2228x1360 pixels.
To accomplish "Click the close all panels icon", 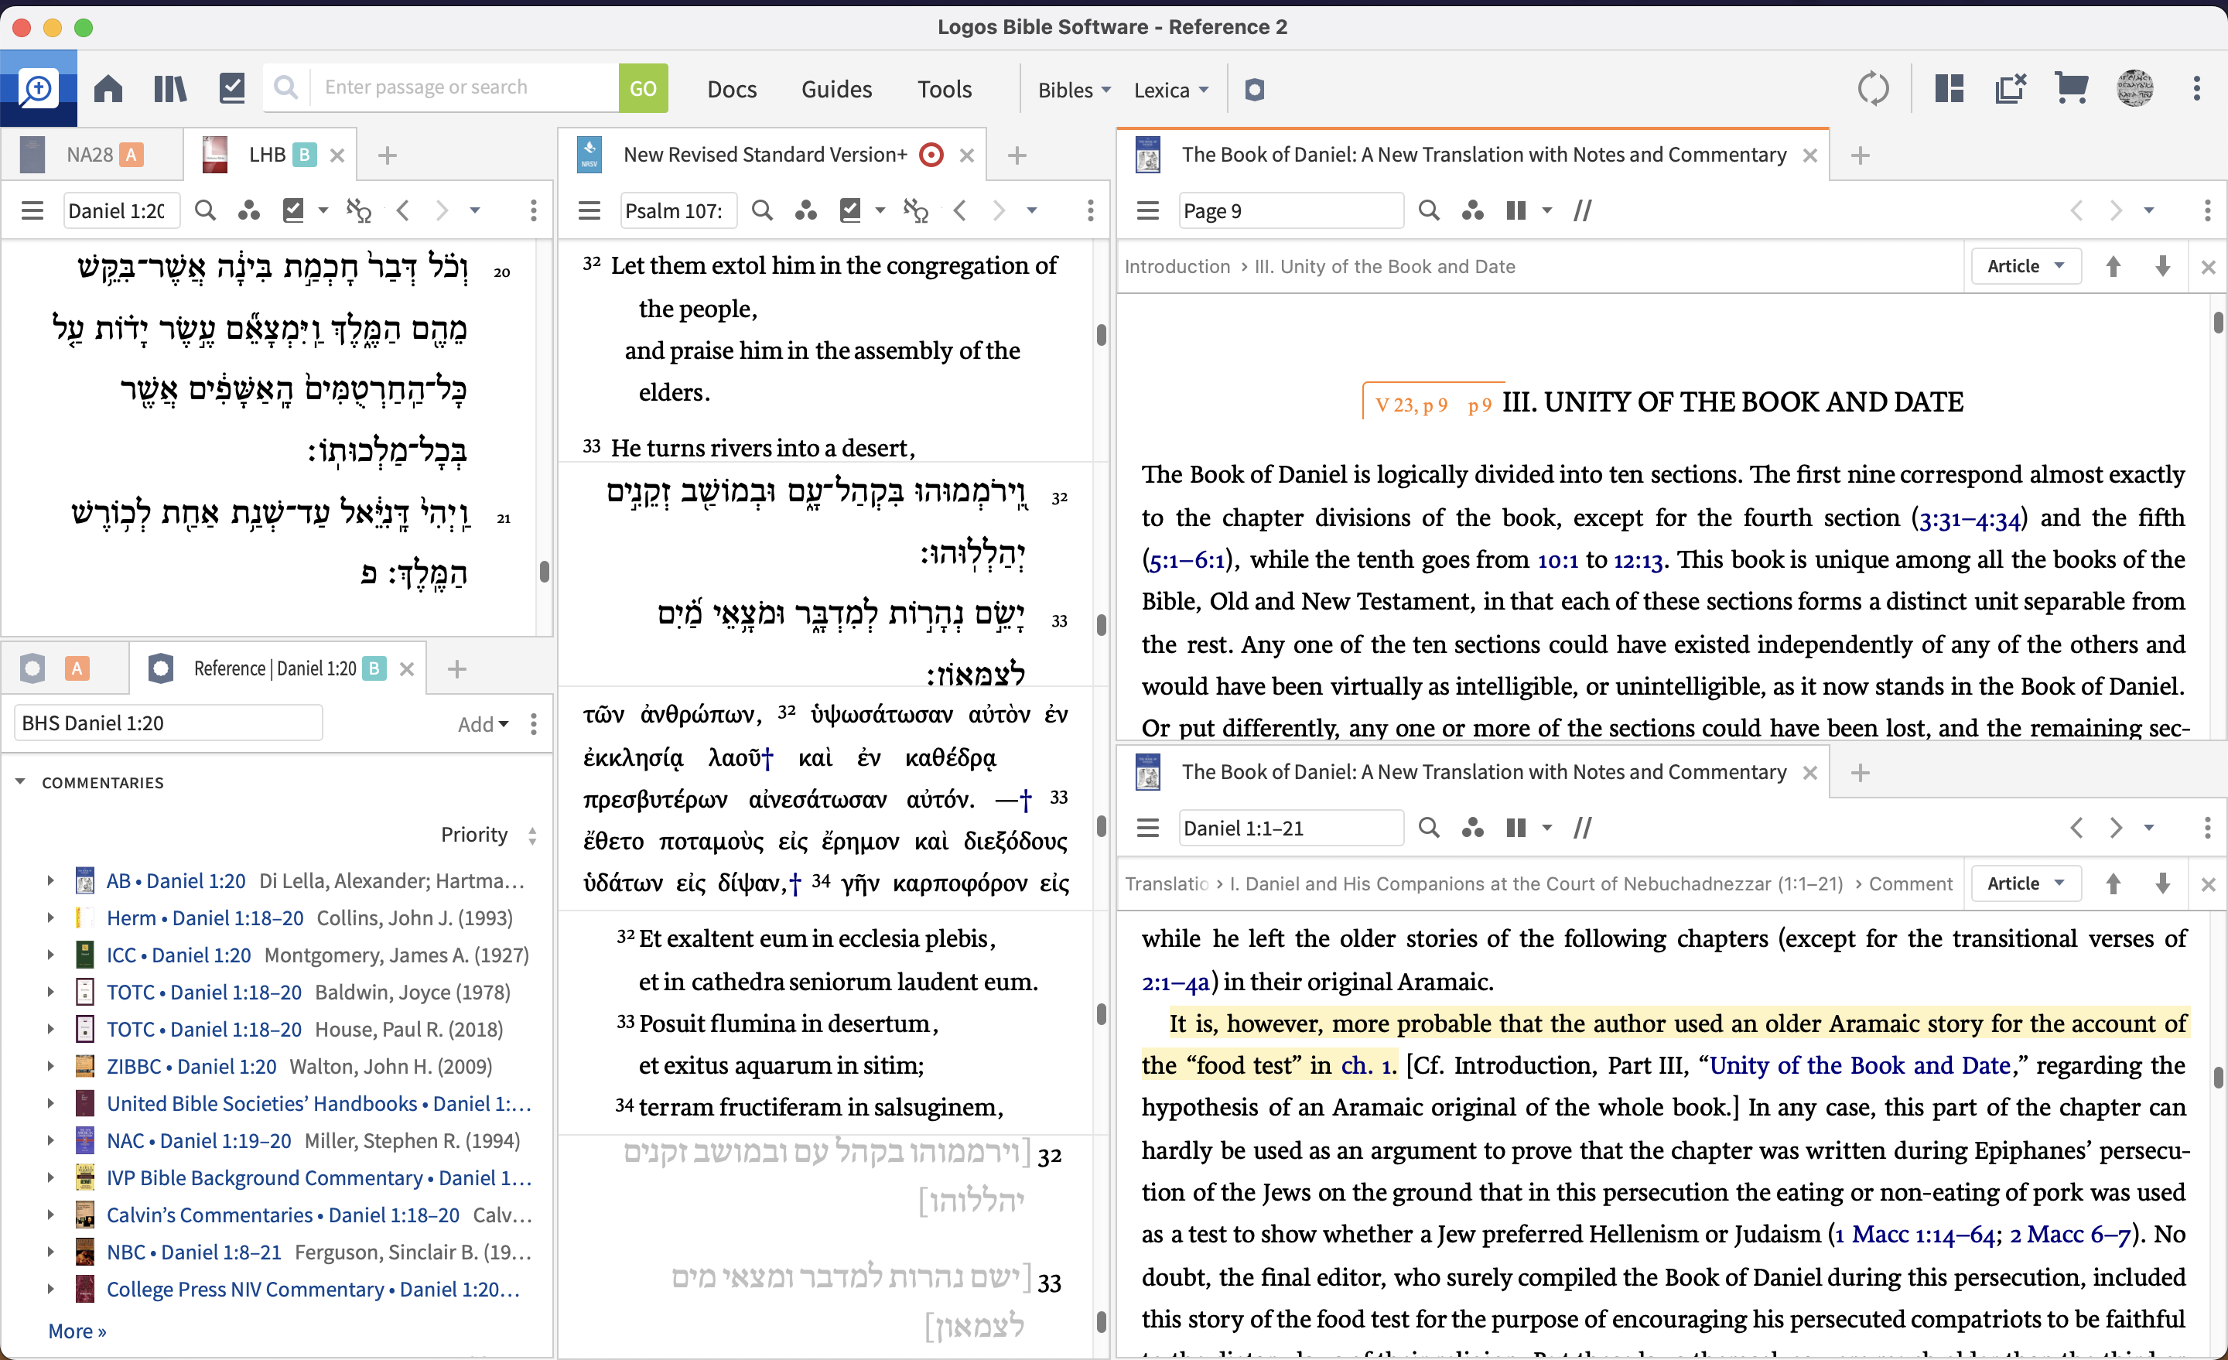I will [x=2010, y=89].
